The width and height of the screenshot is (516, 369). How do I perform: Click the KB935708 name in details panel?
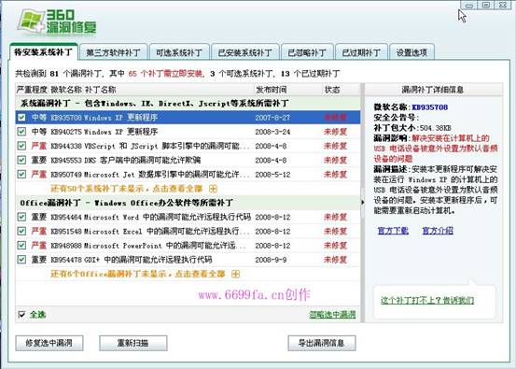tap(429, 107)
